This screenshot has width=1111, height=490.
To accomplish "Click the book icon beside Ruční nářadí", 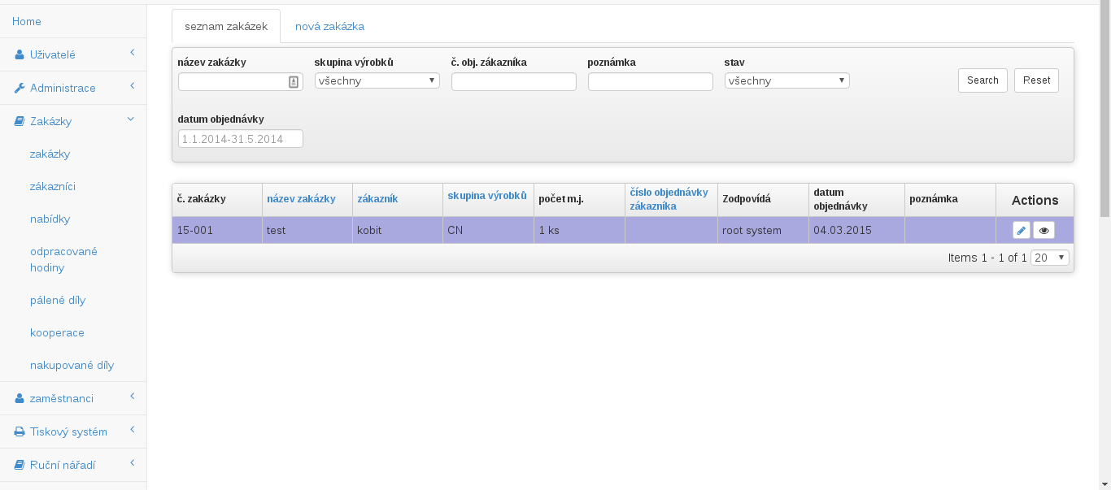I will 20,466.
